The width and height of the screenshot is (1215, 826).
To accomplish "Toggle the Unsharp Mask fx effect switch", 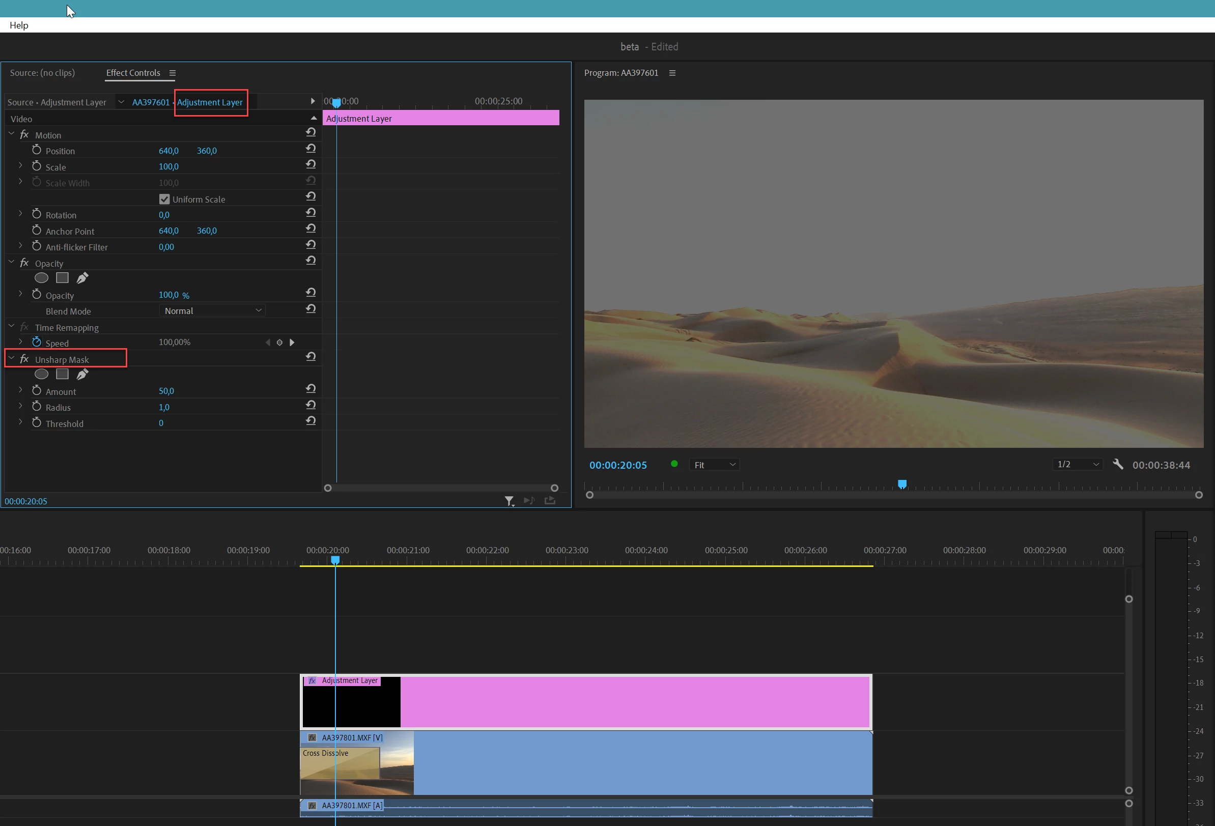I will pyautogui.click(x=24, y=359).
